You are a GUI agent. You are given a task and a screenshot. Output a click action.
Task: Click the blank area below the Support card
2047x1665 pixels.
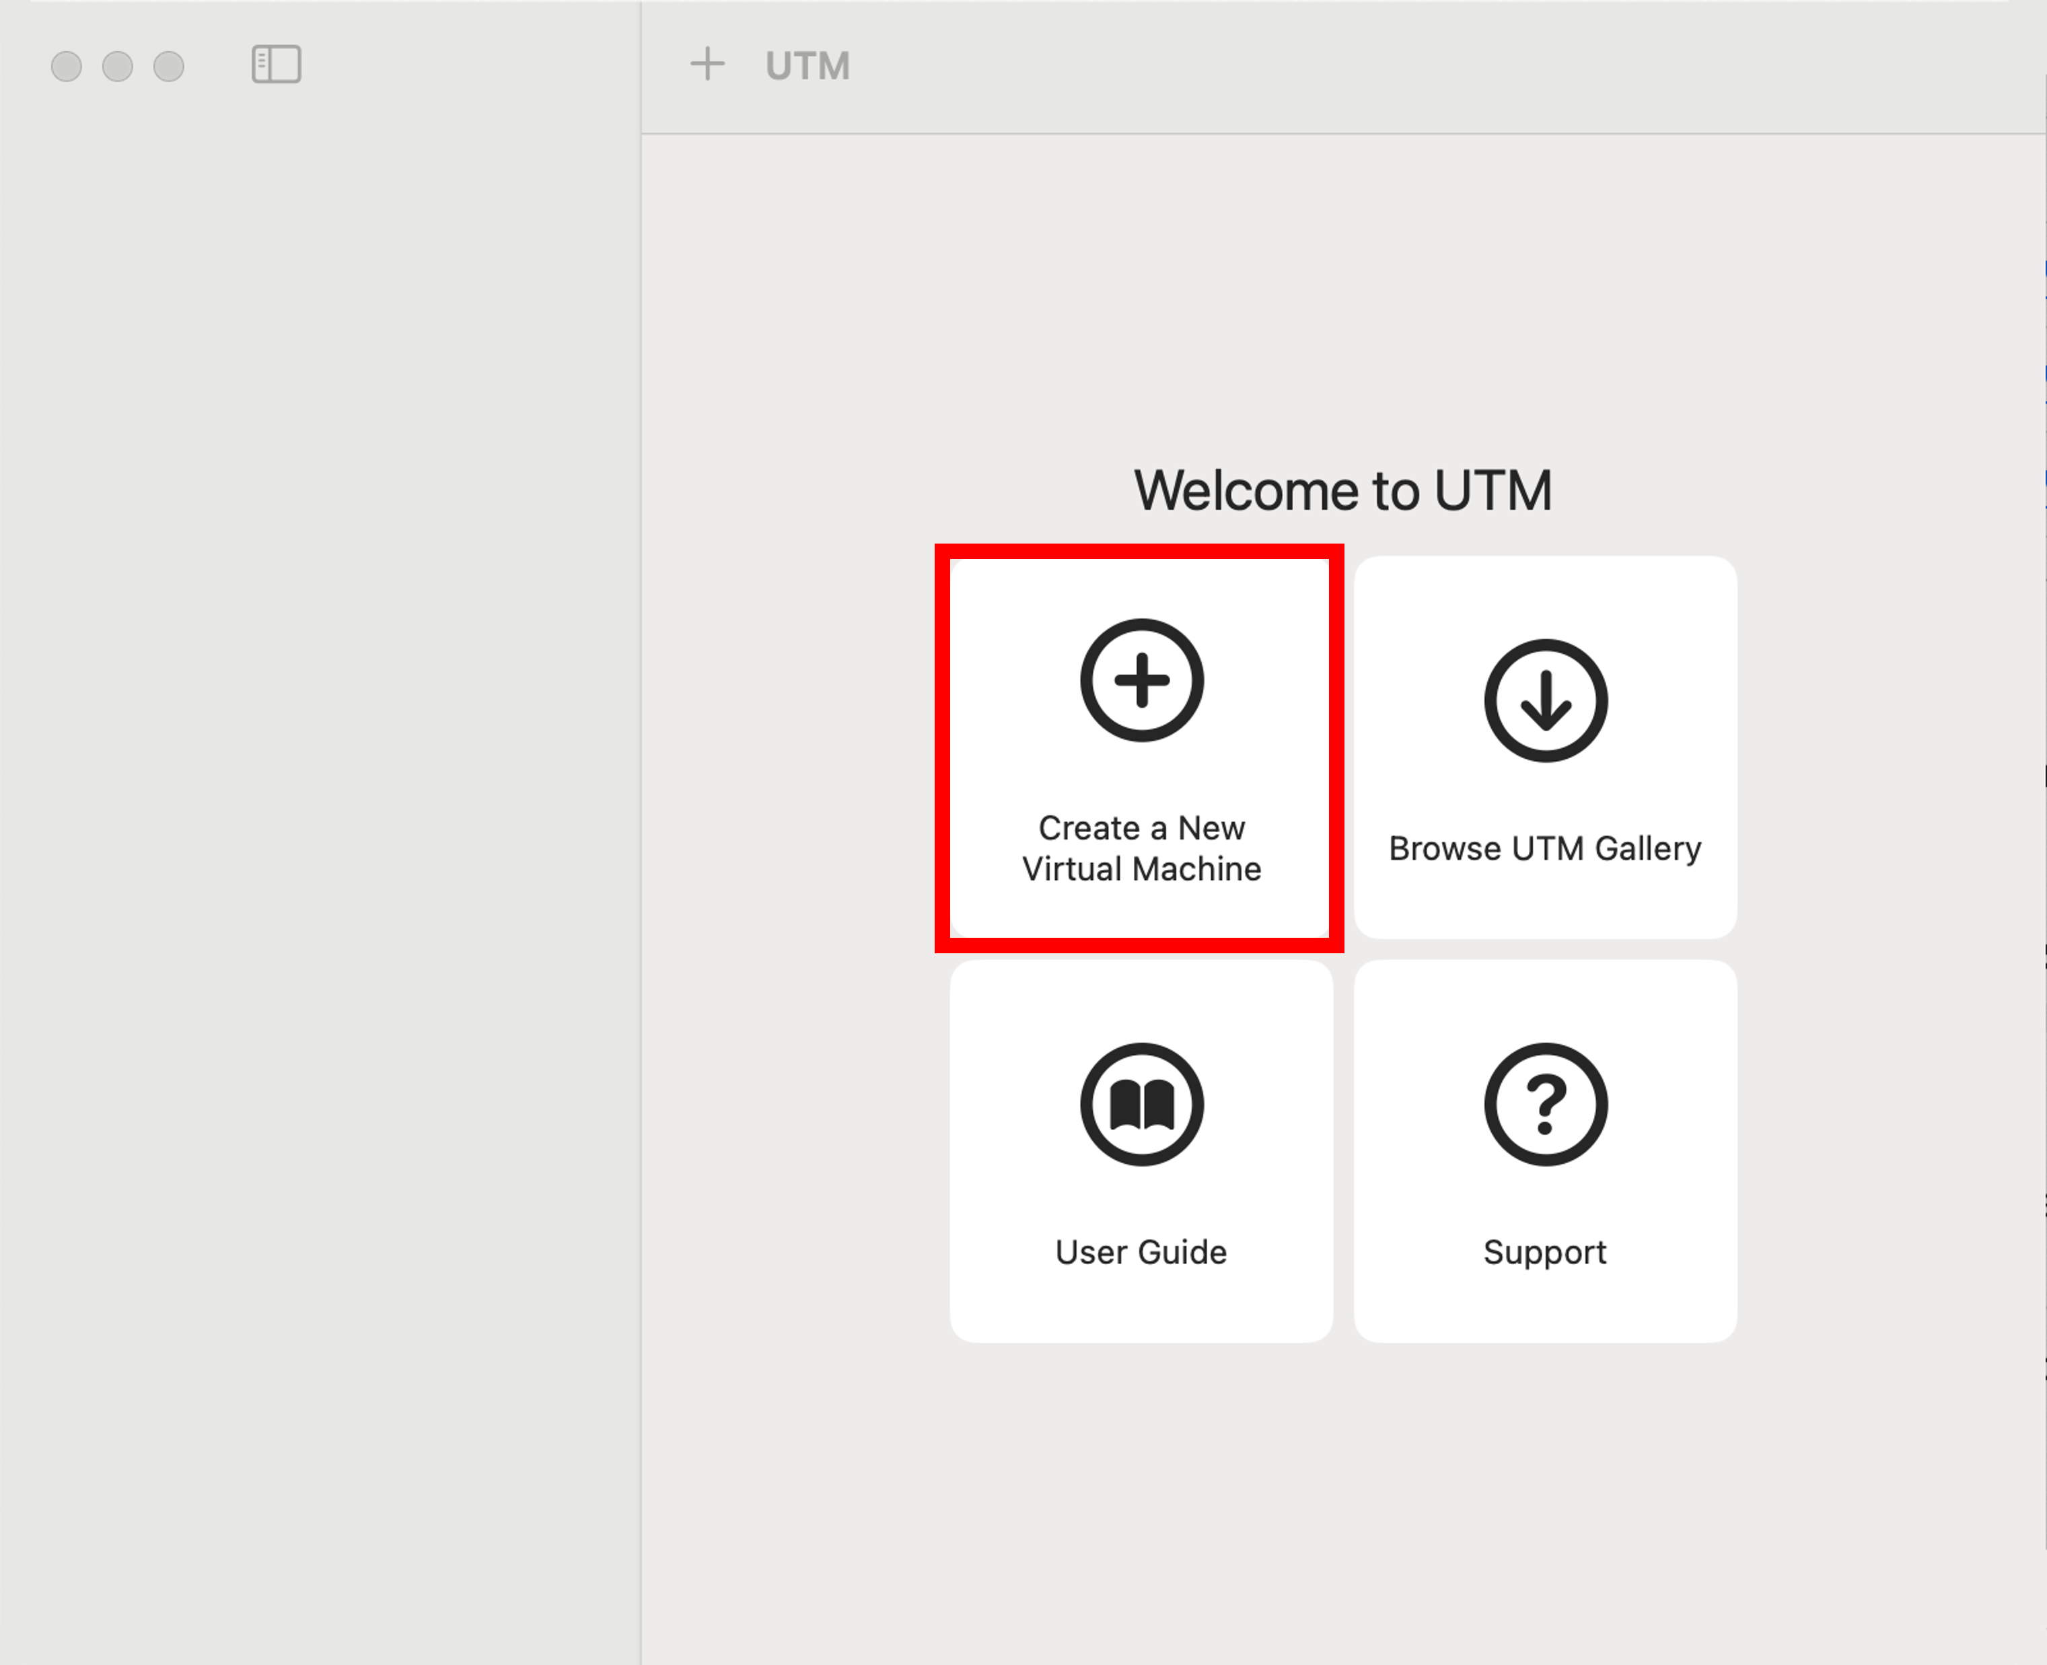pos(1544,1496)
